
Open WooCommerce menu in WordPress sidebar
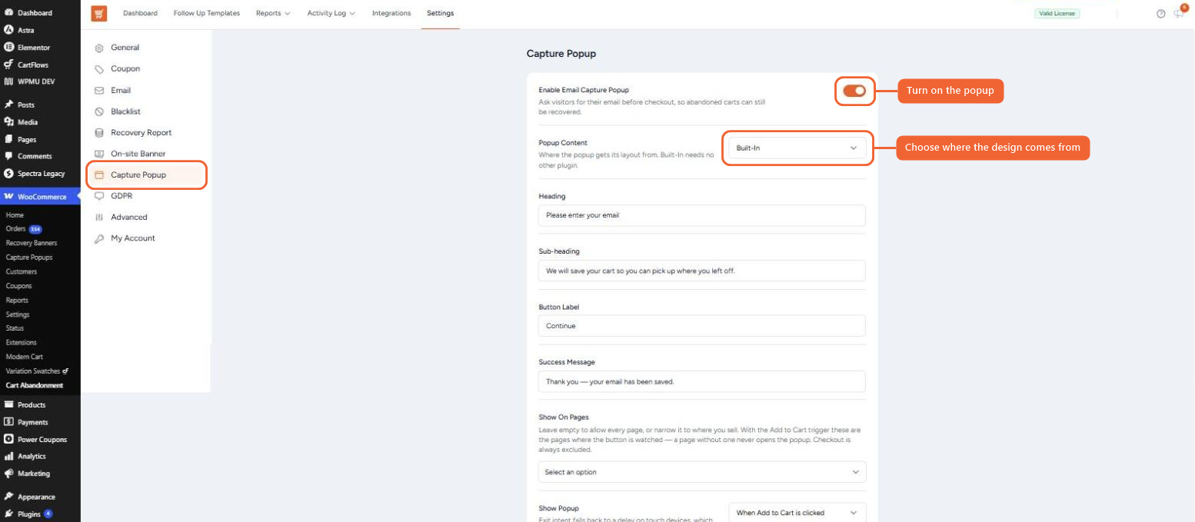pyautogui.click(x=40, y=197)
